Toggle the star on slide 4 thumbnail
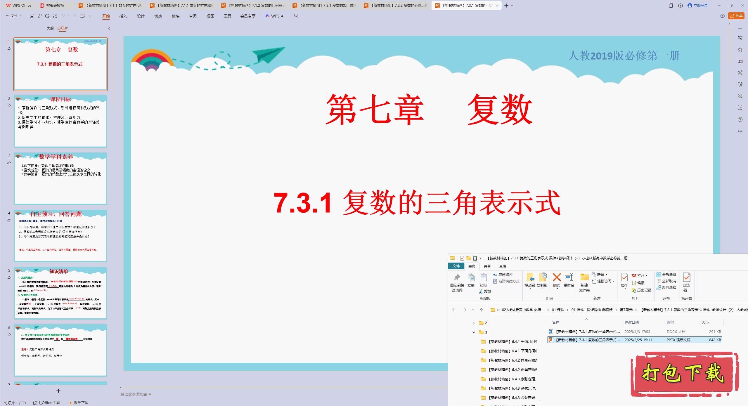 9,220
